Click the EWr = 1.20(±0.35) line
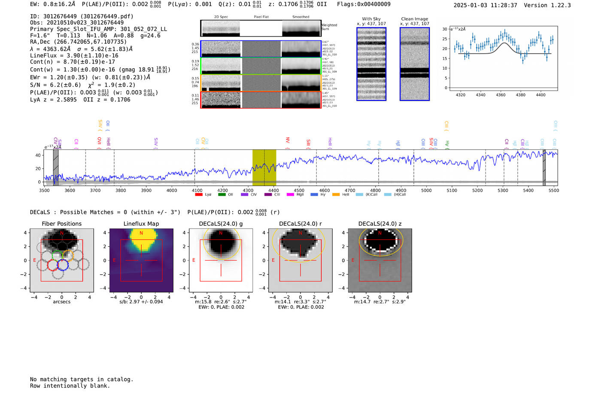 coord(90,78)
